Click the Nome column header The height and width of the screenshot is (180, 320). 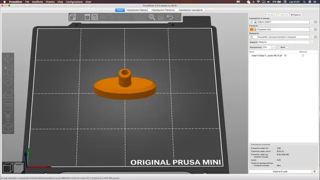(x=251, y=52)
